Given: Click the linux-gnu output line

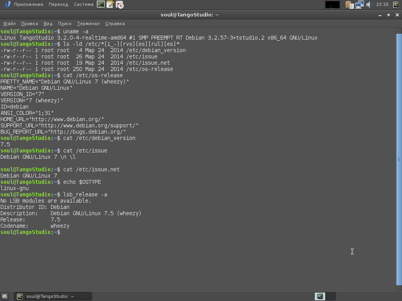Looking at the screenshot, I should [15, 189].
